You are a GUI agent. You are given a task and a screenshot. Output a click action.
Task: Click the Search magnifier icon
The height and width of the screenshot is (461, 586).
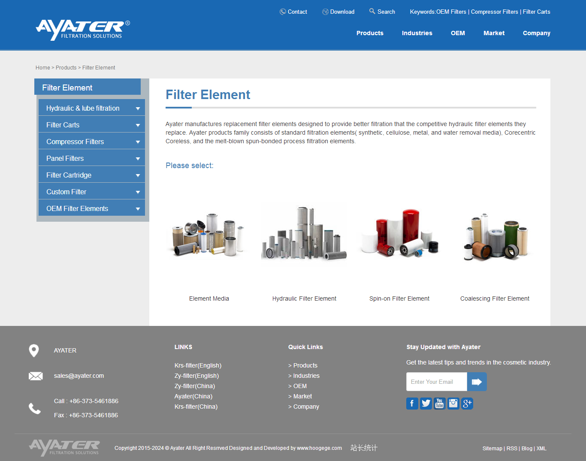click(x=372, y=11)
